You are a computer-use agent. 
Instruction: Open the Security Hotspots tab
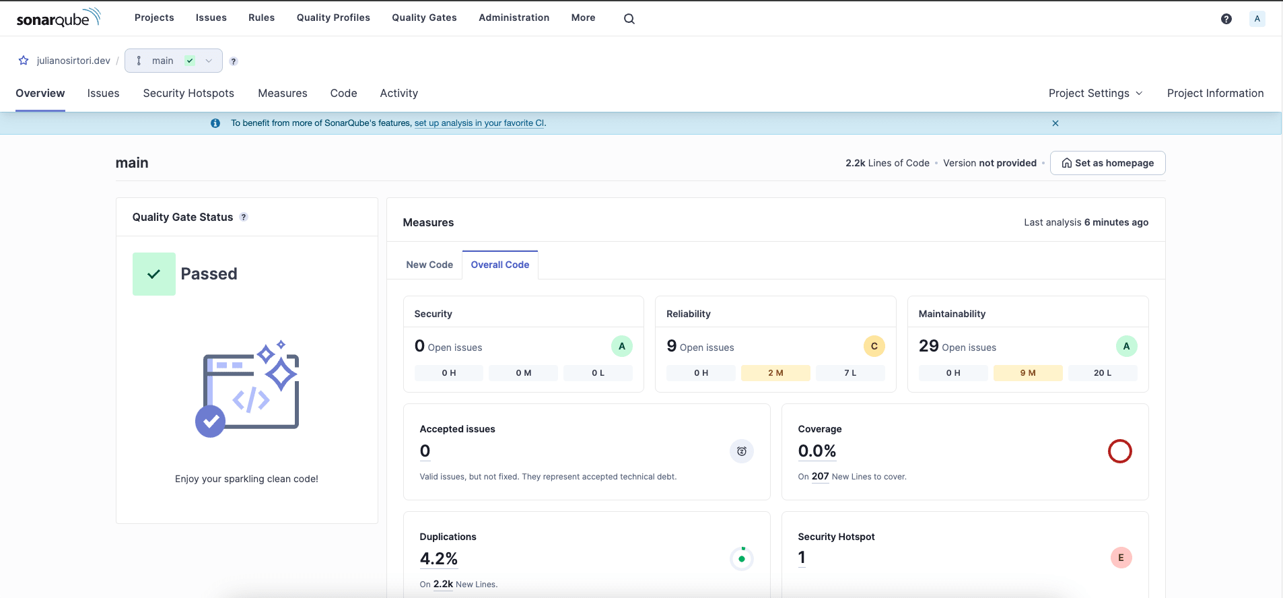[188, 93]
